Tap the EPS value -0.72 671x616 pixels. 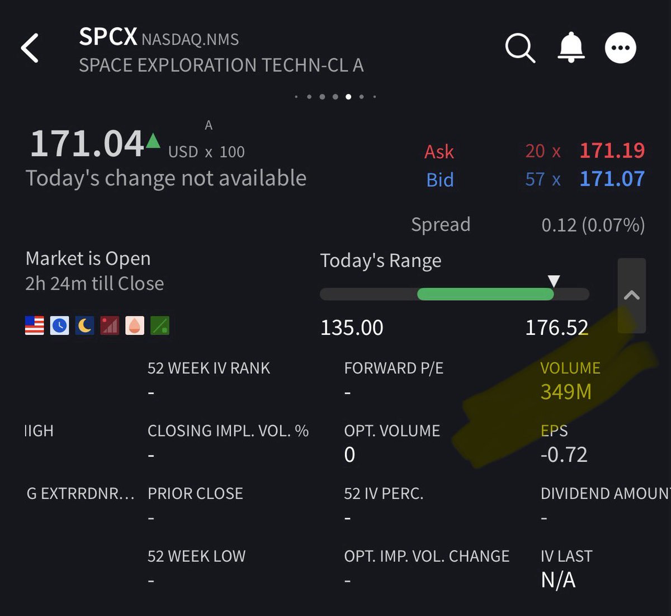(564, 454)
